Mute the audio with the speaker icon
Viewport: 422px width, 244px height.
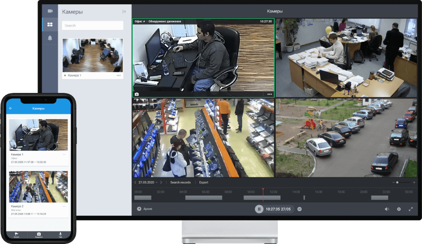click(x=387, y=209)
